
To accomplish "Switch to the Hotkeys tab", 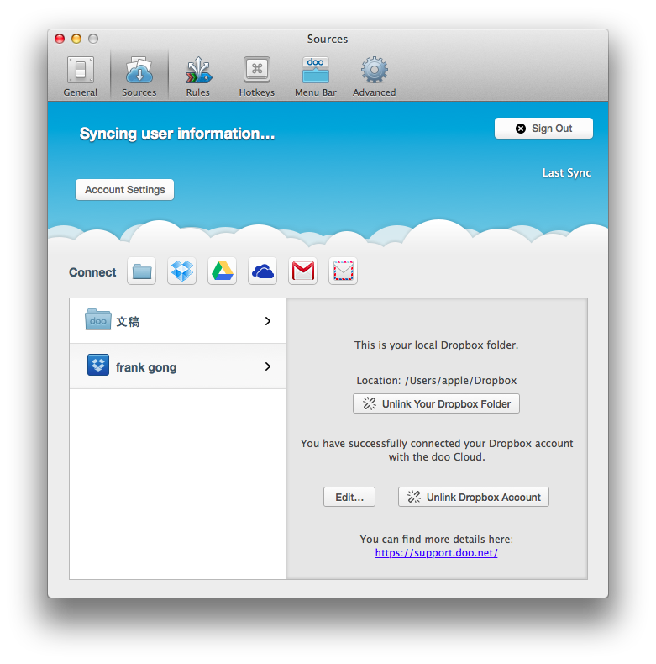I will tap(257, 76).
